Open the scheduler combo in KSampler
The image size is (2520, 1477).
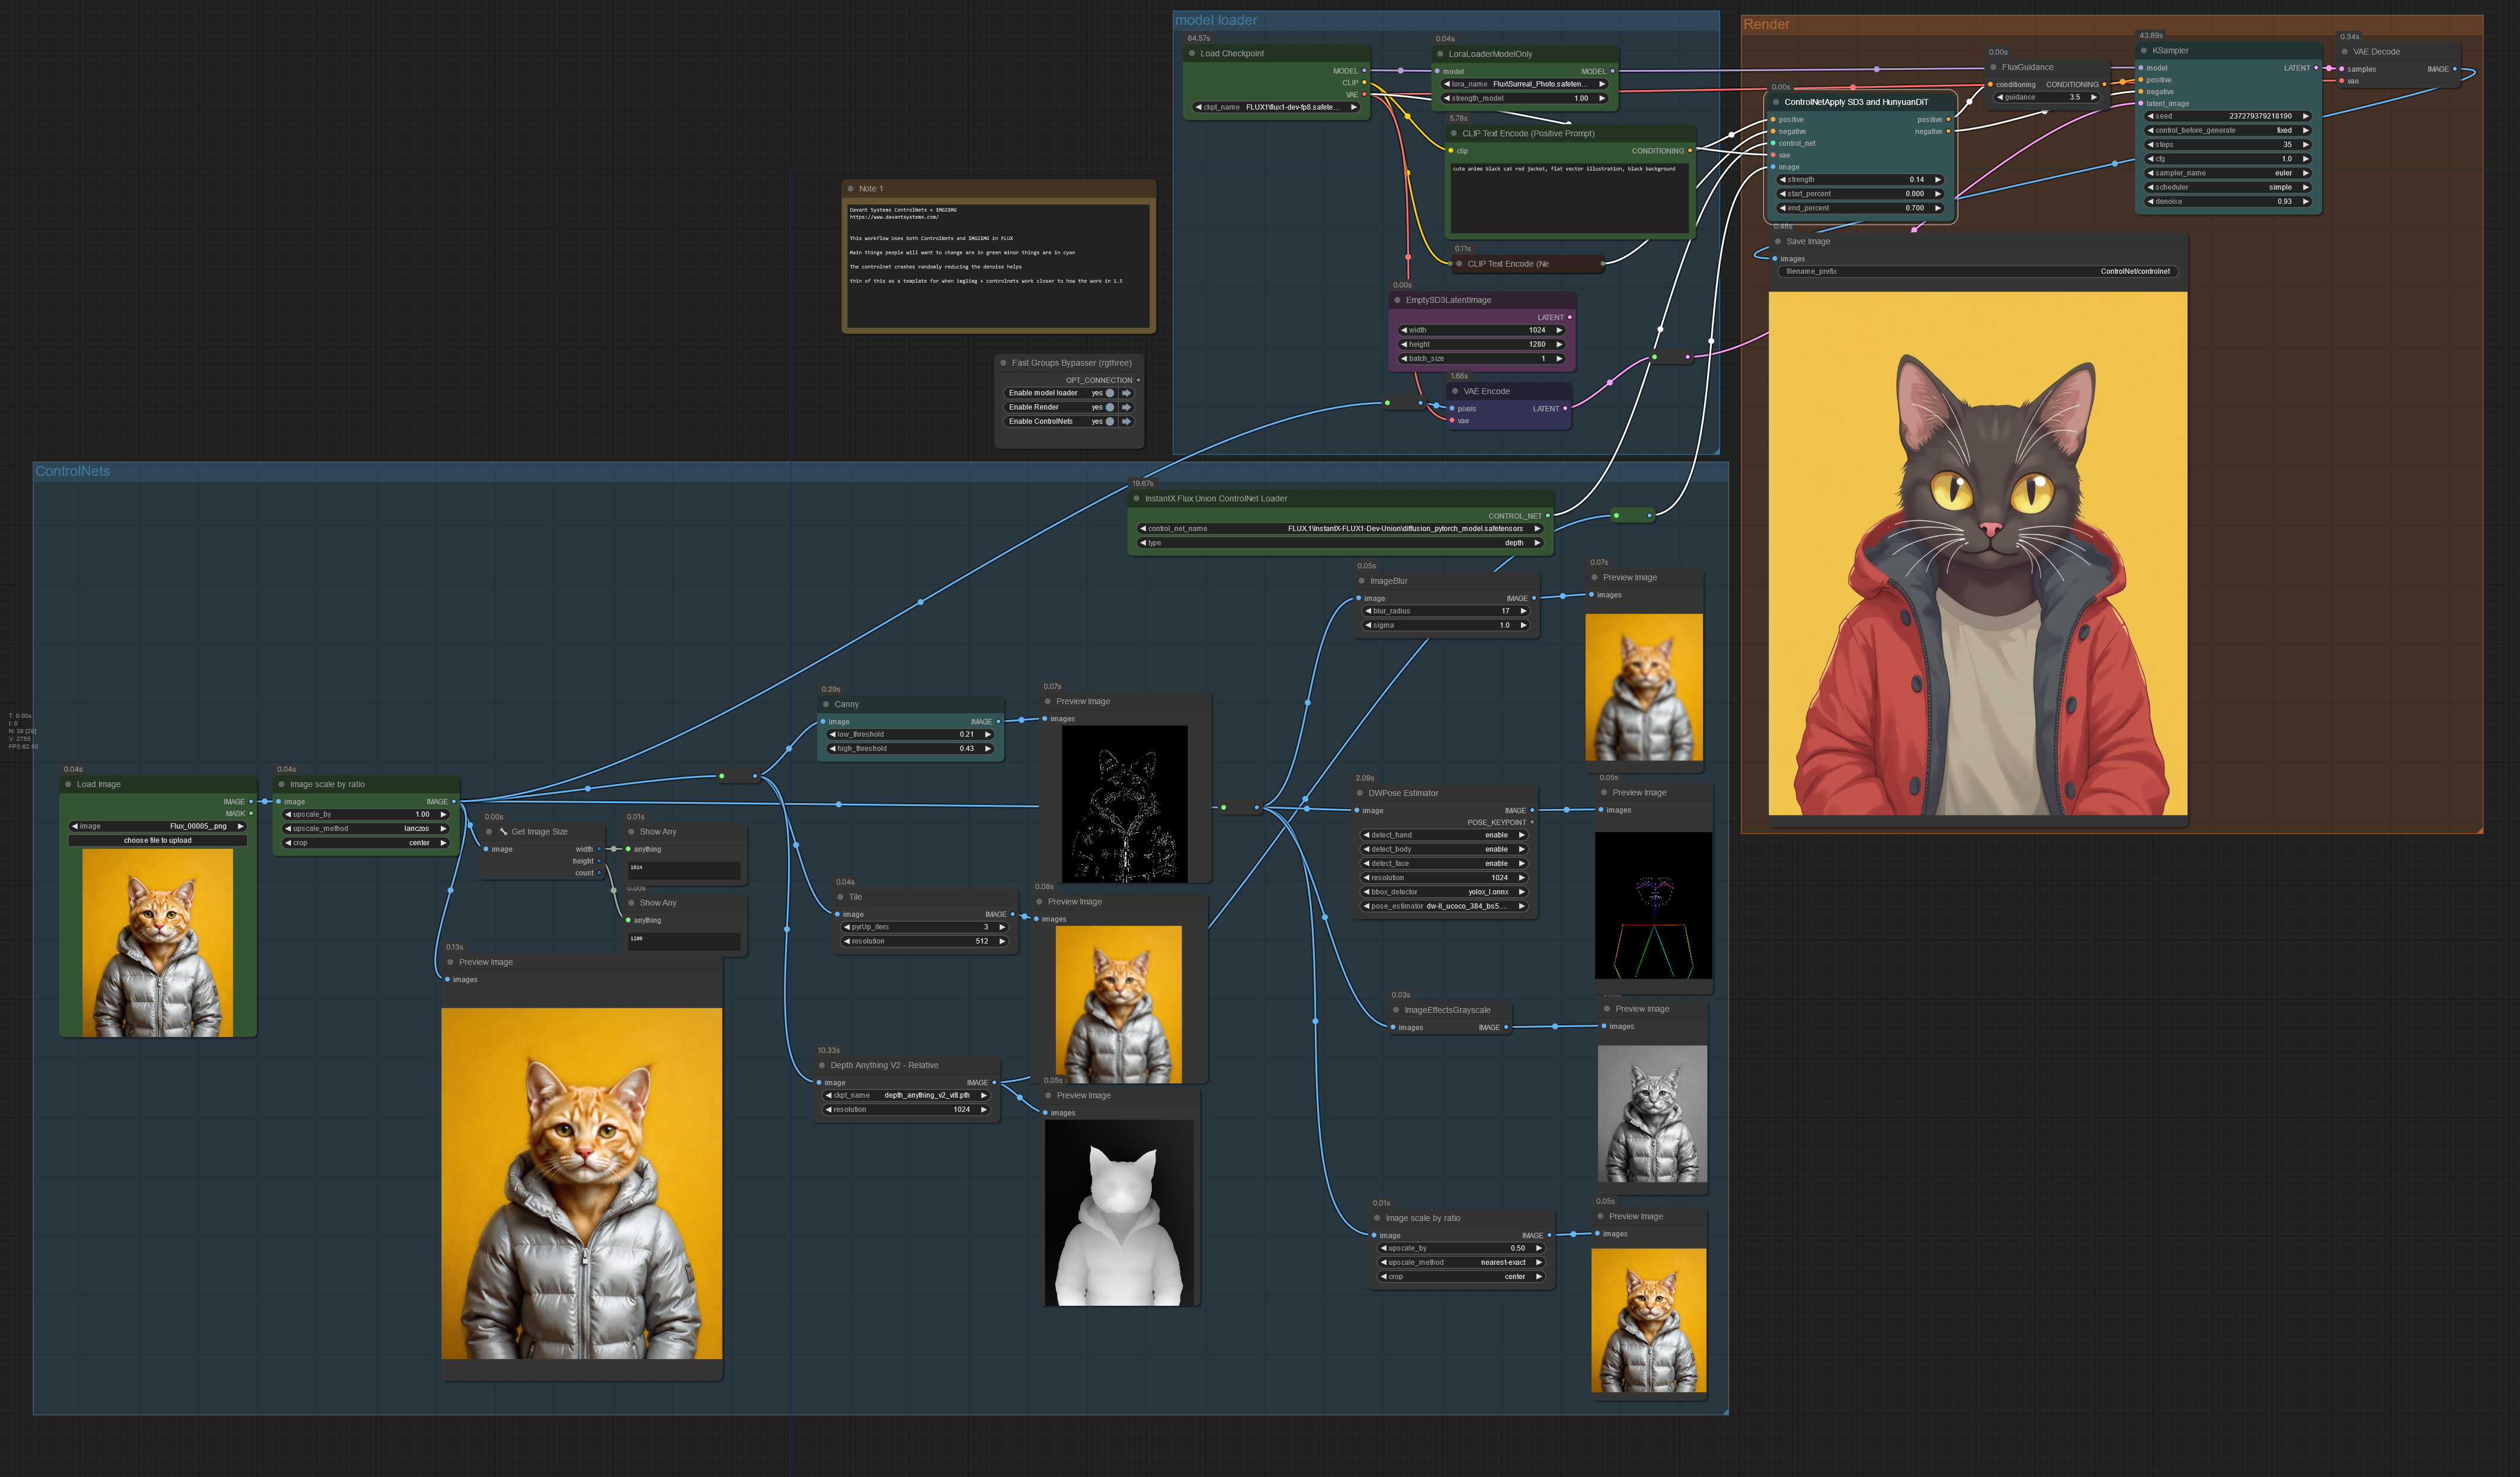click(2227, 187)
